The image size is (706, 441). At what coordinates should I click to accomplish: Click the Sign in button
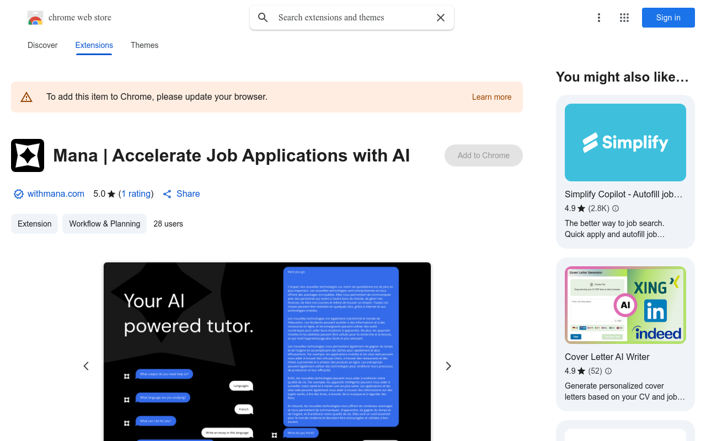click(668, 18)
